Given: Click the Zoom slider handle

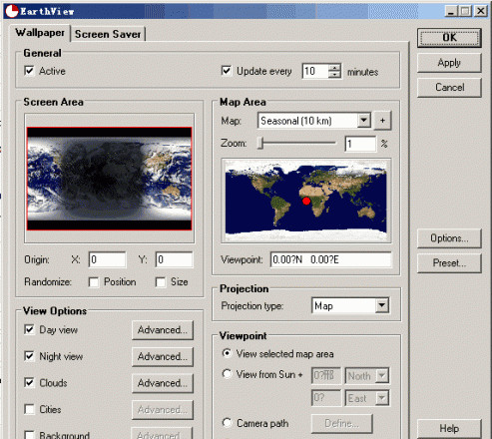Looking at the screenshot, I should (261, 144).
